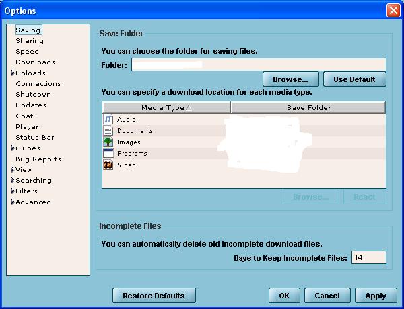Click Browse next to the Folder field
404x309 pixels.
291,79
